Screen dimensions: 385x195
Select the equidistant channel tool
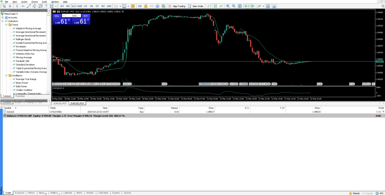35,6
